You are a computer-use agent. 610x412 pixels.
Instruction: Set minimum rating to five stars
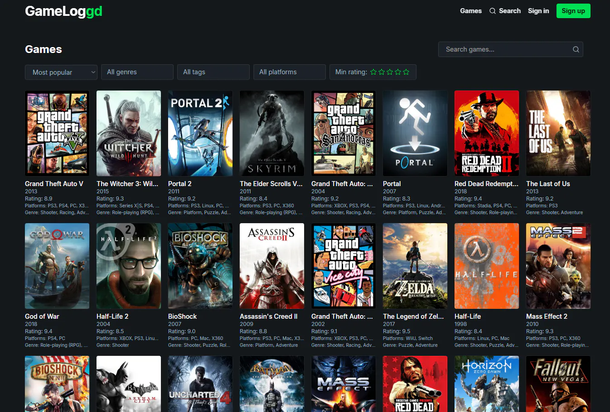[406, 72]
